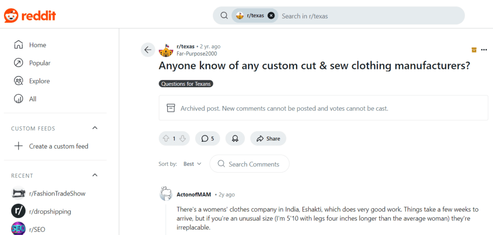Click the archived box icon near options
This screenshot has width=493, height=235.
[x=474, y=50]
